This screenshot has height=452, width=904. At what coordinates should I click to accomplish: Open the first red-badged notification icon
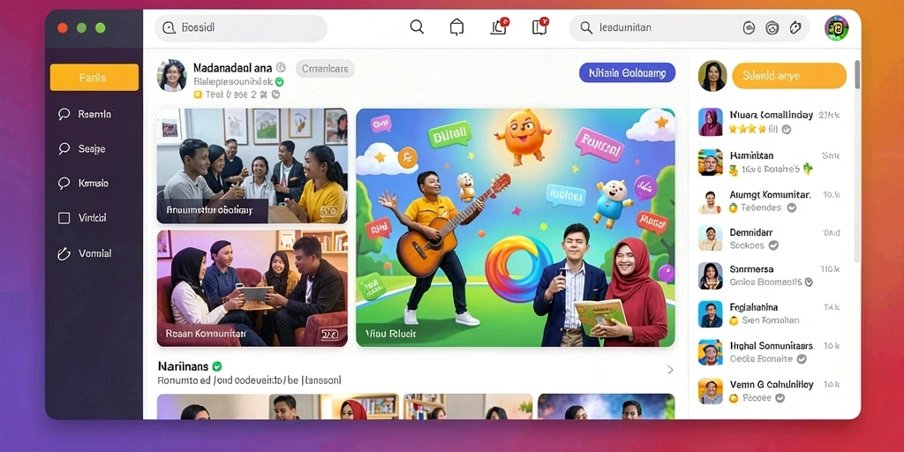point(500,26)
